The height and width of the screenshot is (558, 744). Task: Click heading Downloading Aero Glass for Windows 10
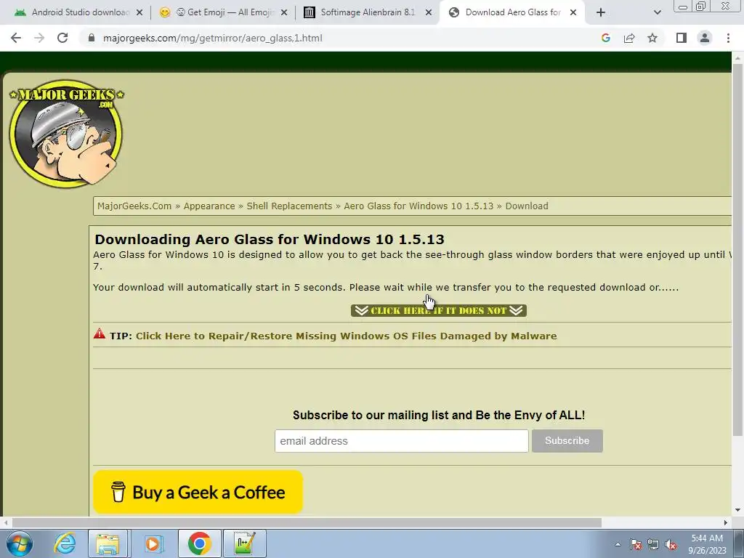click(x=270, y=239)
